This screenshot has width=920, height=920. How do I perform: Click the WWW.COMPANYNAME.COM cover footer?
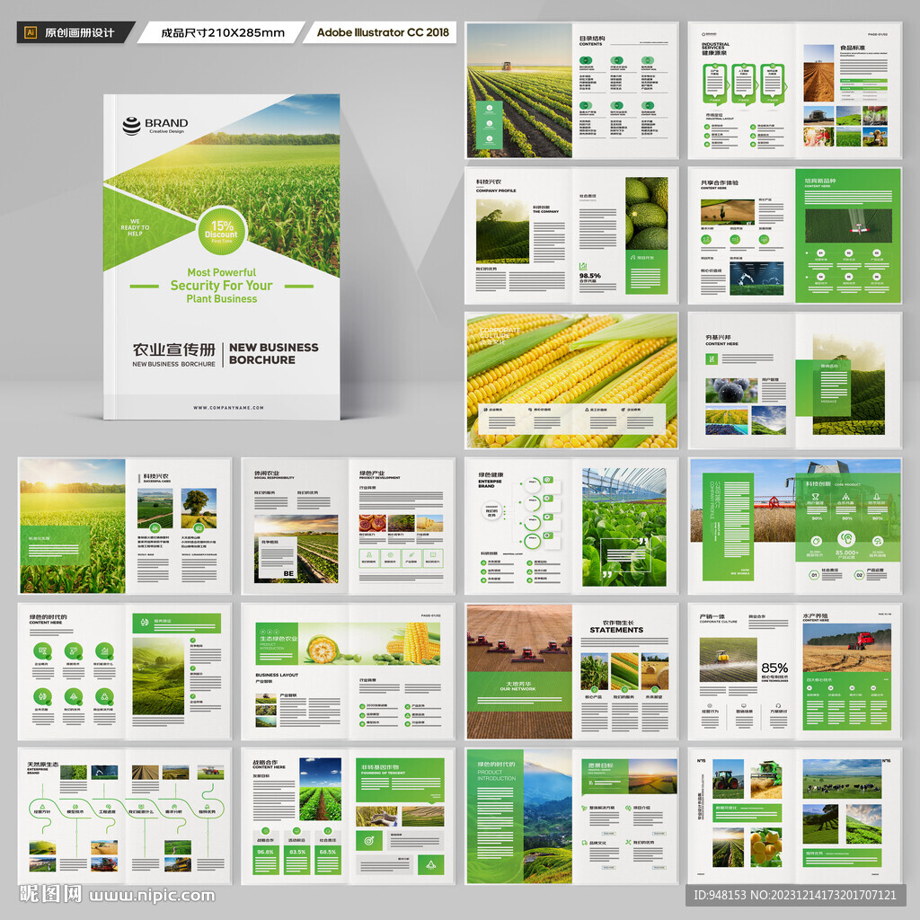pos(228,407)
